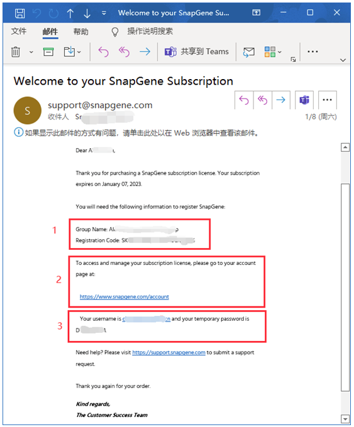Click the date 1/8 (周六)
The image size is (354, 427).
pos(321,117)
